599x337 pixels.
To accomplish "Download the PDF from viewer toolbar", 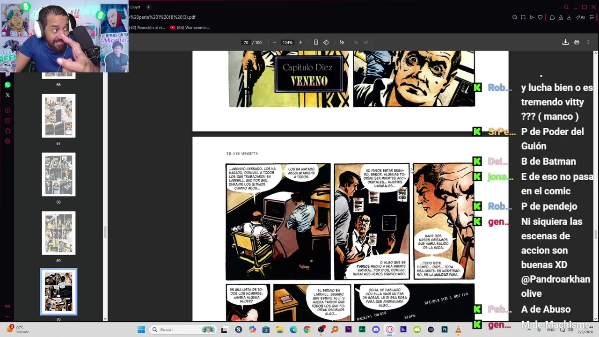I will (565, 42).
